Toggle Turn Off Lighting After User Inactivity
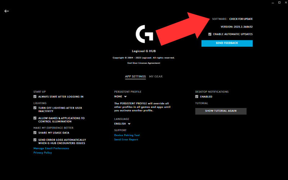This screenshot has width=288, height=180. click(x=35, y=108)
